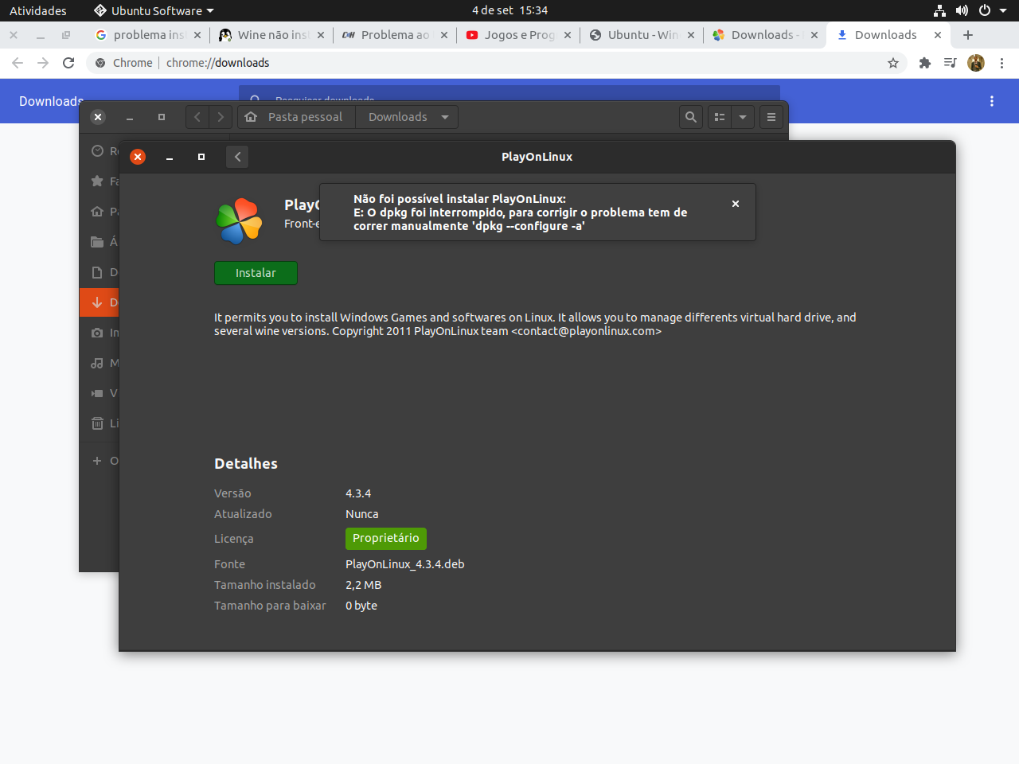Select Lixeira trash icon in Files sidebar
The width and height of the screenshot is (1019, 764).
97,423
